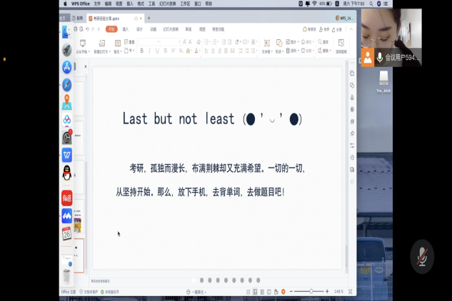Image resolution: width=452 pixels, height=301 pixels.
Task: Select the highlighted slide thumbnail in panel
Action: 79,255
